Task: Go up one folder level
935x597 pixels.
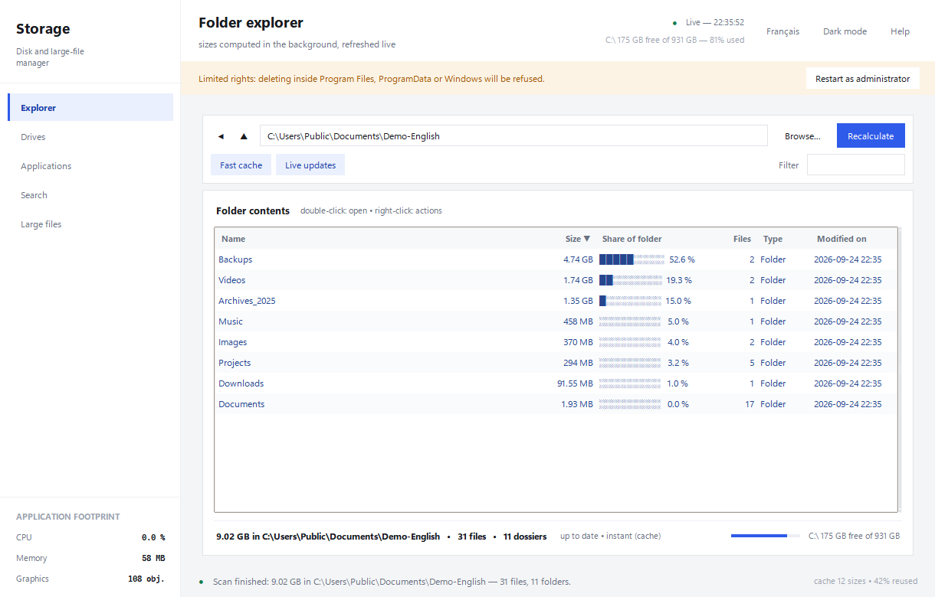Action: [x=244, y=136]
